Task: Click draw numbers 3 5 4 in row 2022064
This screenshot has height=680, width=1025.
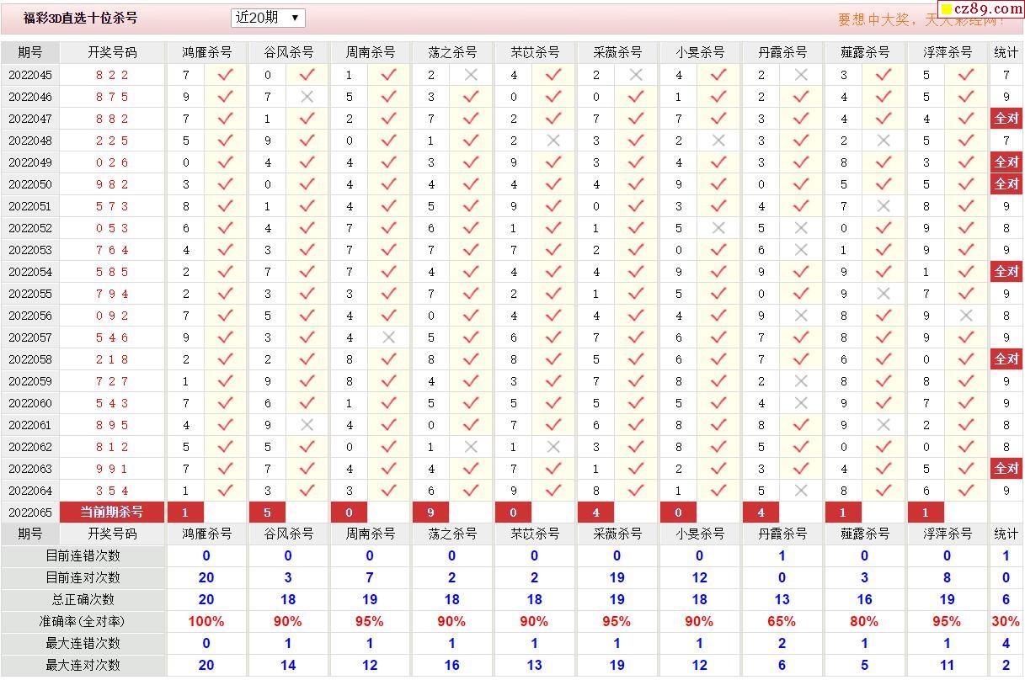Action: coord(112,491)
